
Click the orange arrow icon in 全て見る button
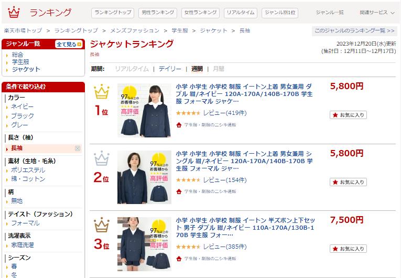[x=79, y=44]
